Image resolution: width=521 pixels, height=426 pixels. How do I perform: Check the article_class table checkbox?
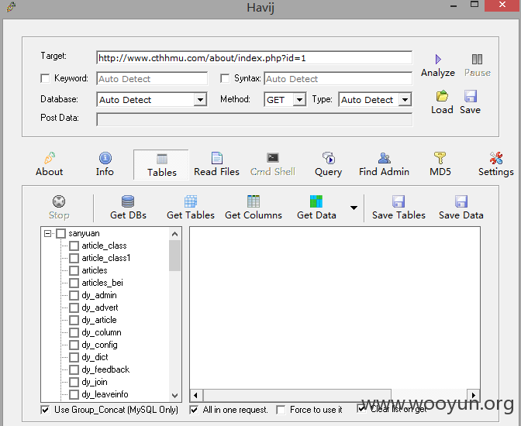[74, 246]
